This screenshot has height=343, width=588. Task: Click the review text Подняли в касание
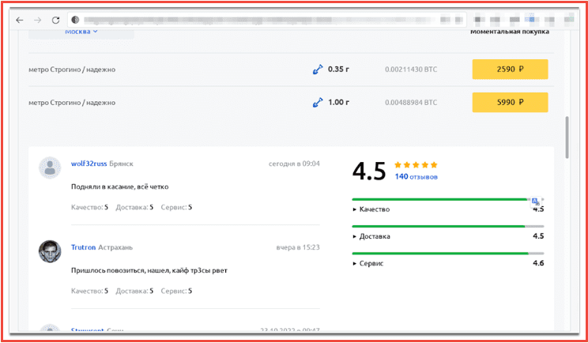click(x=119, y=187)
